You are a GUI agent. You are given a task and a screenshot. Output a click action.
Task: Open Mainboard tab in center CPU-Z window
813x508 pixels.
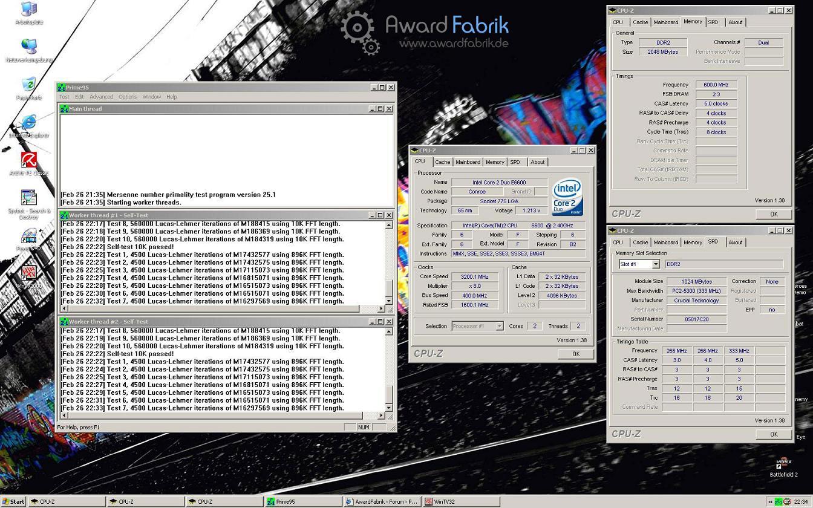tap(468, 162)
